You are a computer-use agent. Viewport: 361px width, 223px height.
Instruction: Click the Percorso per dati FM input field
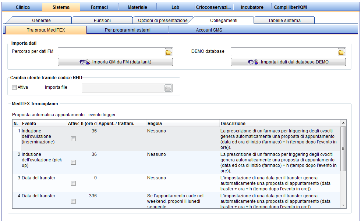click(112, 52)
